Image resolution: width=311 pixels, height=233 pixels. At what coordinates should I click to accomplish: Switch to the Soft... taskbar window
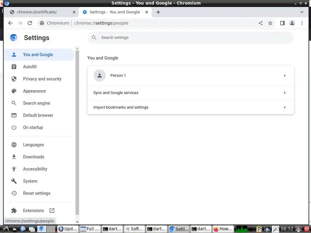[135, 229]
